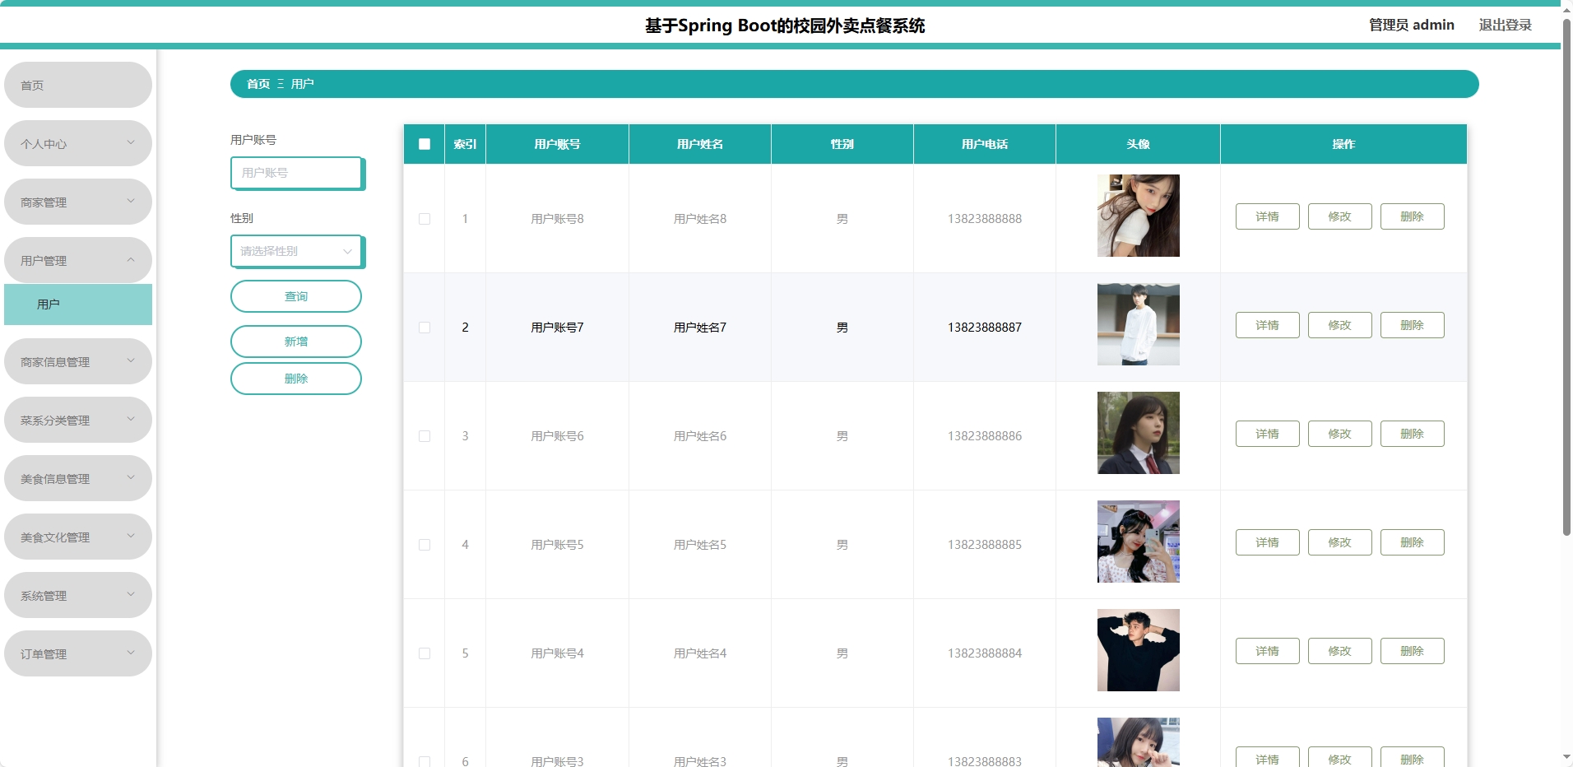This screenshot has width=1573, height=767.
Task: Click the 管理员 admin label
Action: point(1411,25)
